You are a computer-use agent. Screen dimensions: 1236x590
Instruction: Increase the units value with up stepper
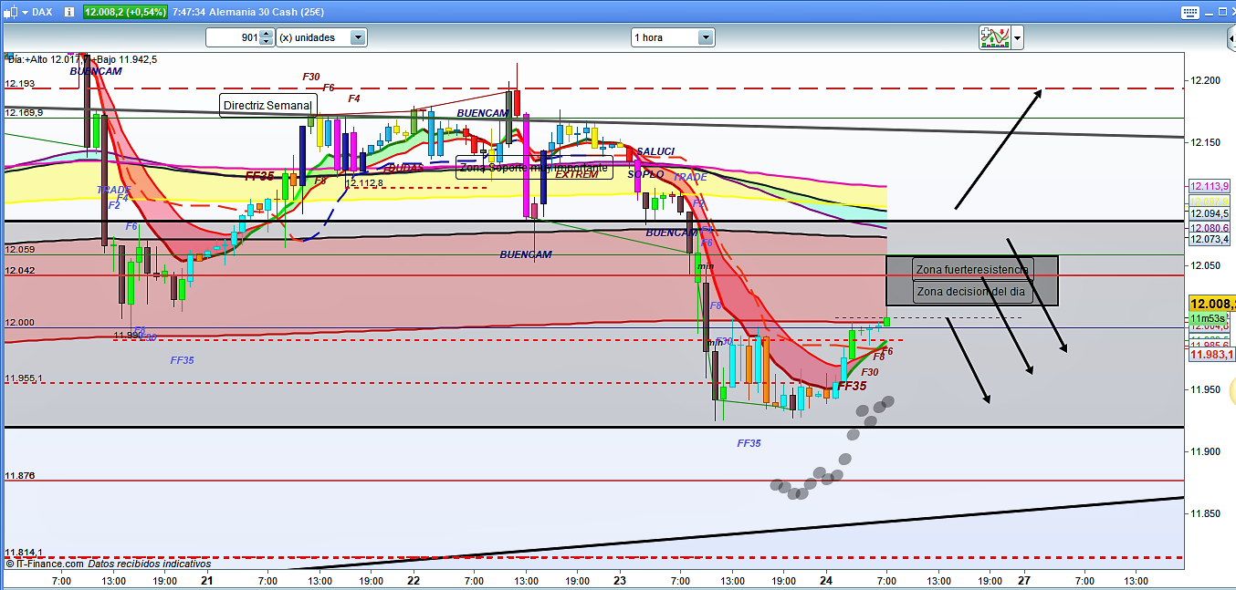(266, 34)
